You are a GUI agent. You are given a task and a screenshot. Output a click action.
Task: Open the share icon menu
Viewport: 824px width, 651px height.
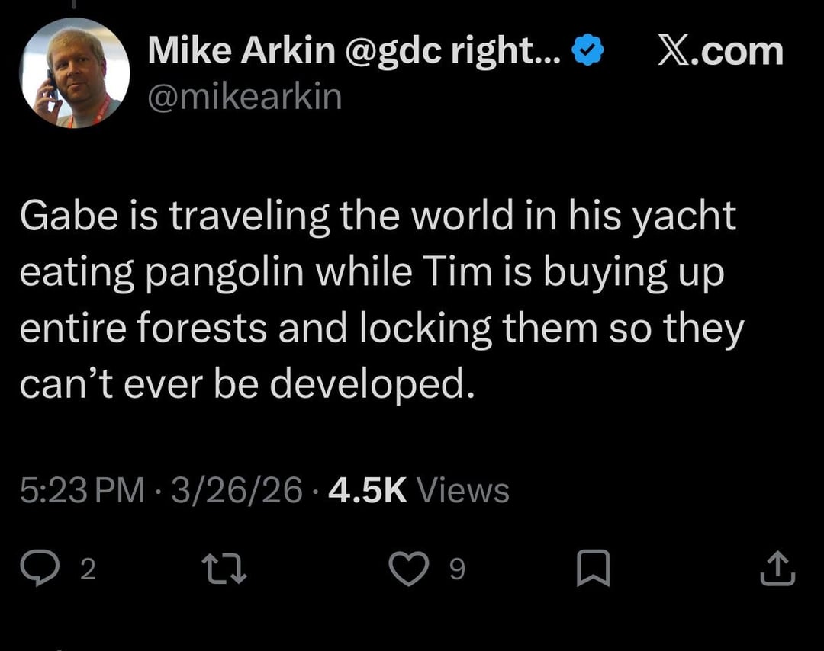click(x=777, y=569)
